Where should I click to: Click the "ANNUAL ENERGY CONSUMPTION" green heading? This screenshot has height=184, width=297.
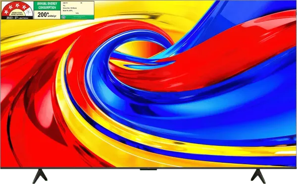(x=47, y=6)
